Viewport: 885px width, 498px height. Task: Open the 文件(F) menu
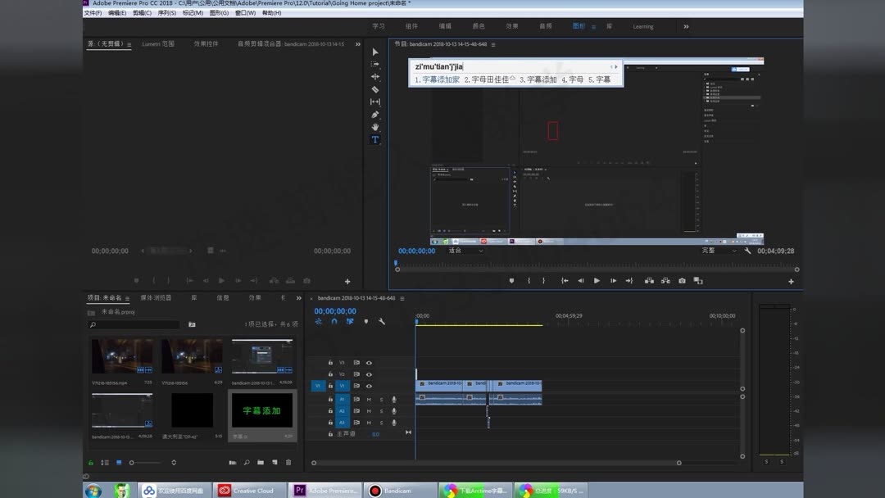tap(93, 13)
